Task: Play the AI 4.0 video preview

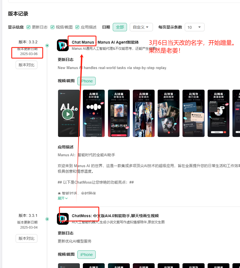Action: (69, 113)
